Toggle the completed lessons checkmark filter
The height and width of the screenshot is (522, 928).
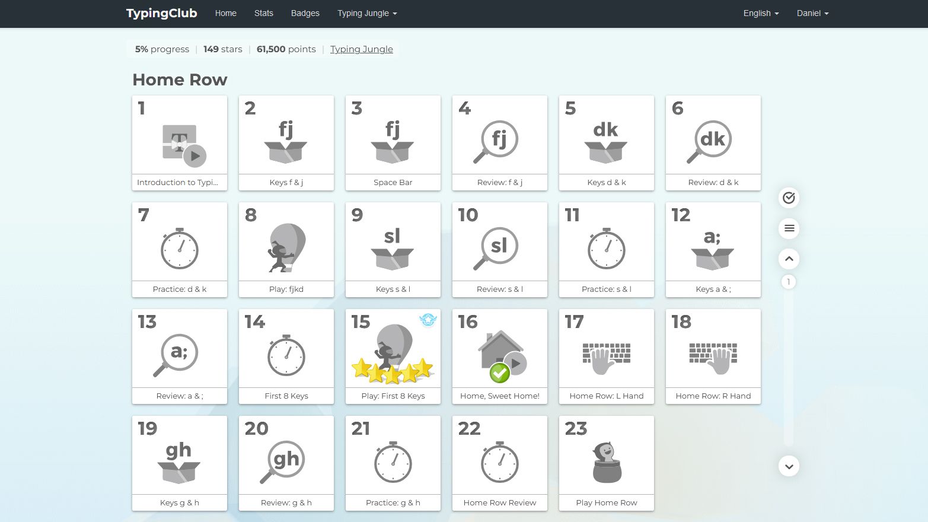click(789, 198)
